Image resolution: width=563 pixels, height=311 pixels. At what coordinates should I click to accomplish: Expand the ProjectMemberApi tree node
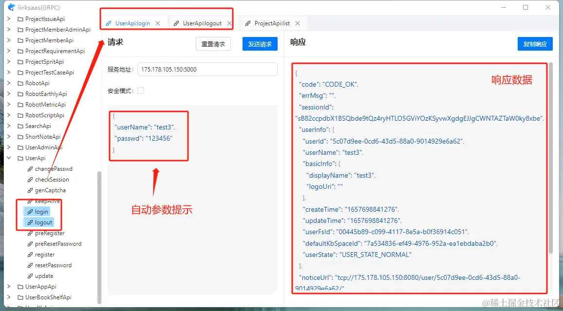click(x=9, y=40)
